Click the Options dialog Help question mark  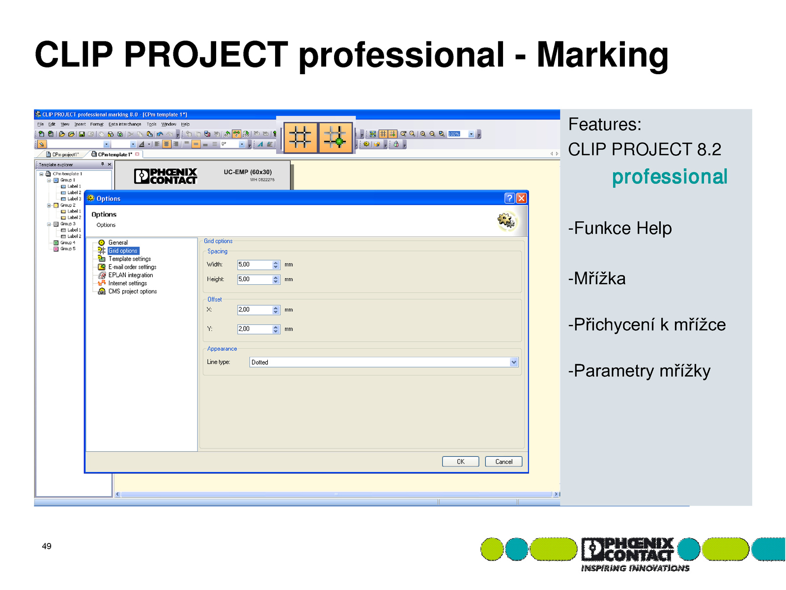tap(510, 198)
